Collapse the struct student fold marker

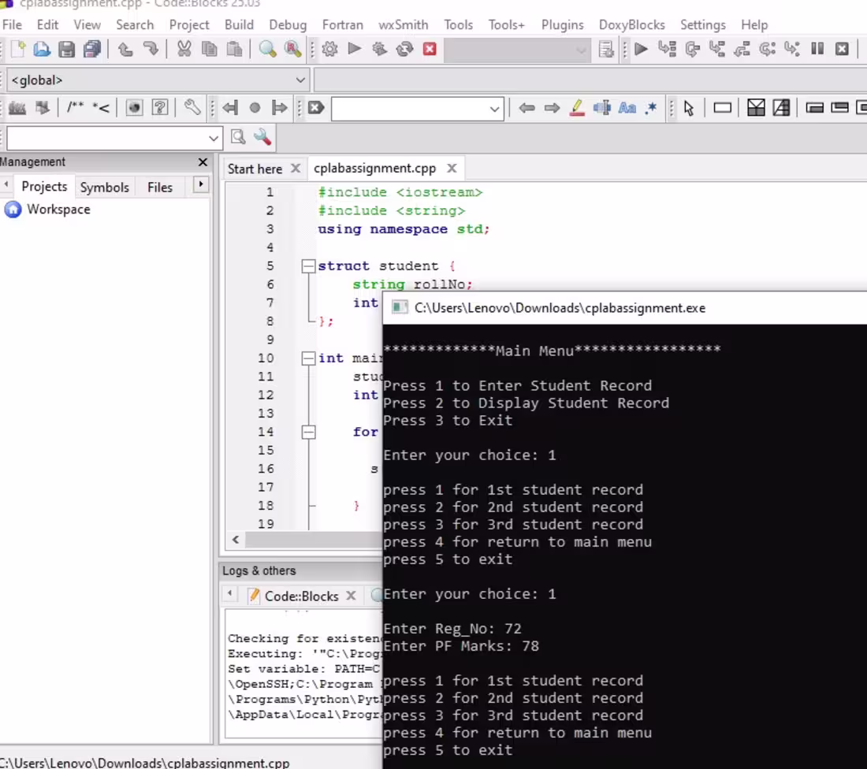click(x=308, y=266)
